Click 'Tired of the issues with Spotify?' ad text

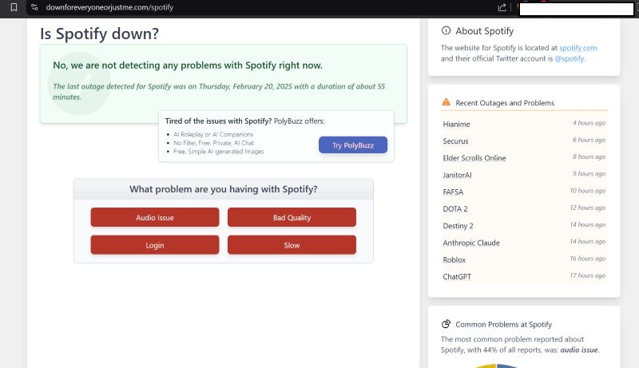[218, 121]
